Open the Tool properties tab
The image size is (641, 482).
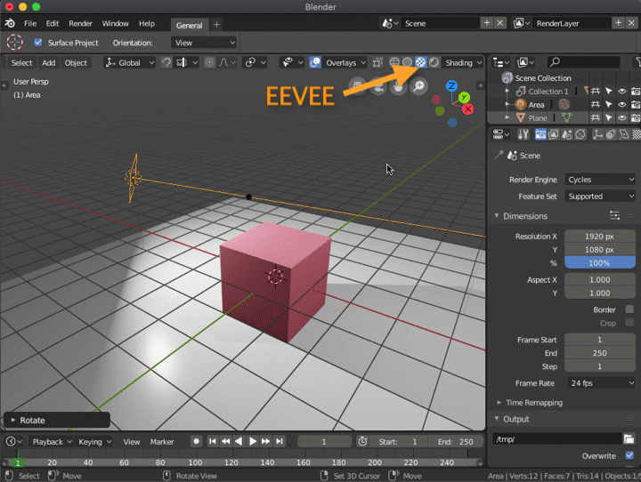[x=523, y=134]
